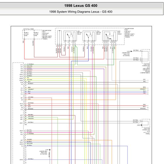Select the "STR" terminal label
The width and height of the screenshot is (164, 164).
click(x=22, y=73)
